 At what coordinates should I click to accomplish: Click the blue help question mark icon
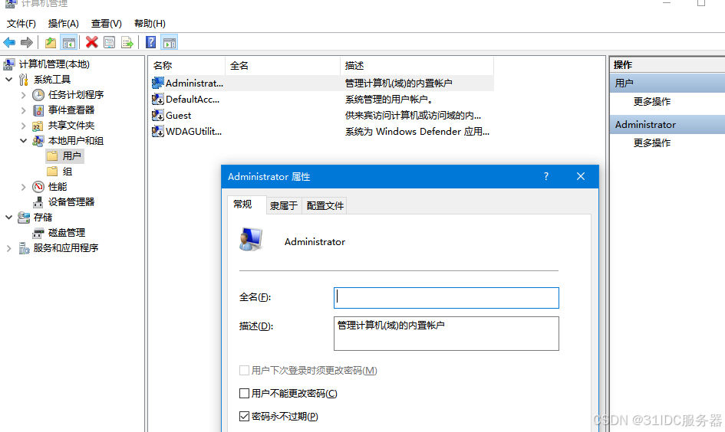[x=150, y=43]
